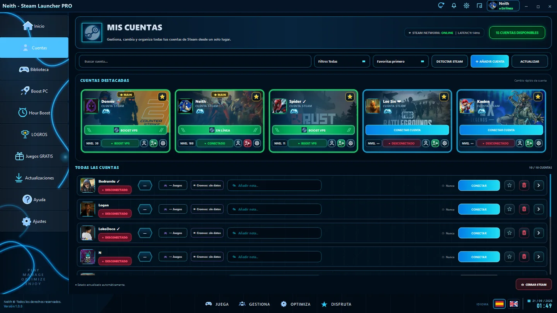
Task: Open the notifications bell icon
Action: pos(454,6)
